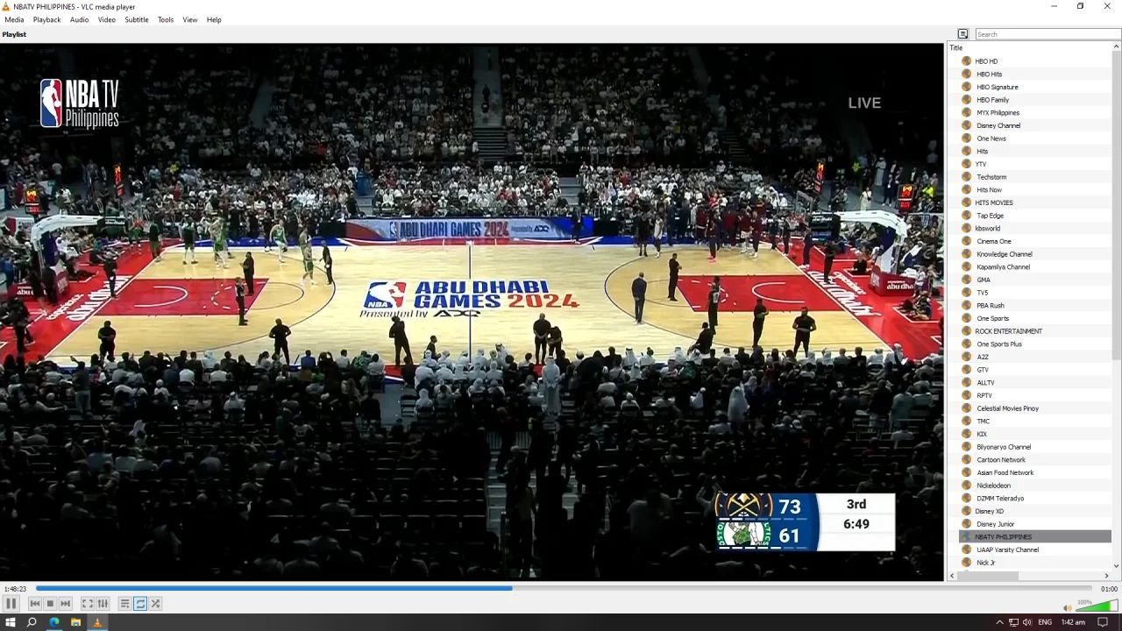This screenshot has width=1122, height=631.
Task: Show hidden system tray icons
Action: point(999,622)
